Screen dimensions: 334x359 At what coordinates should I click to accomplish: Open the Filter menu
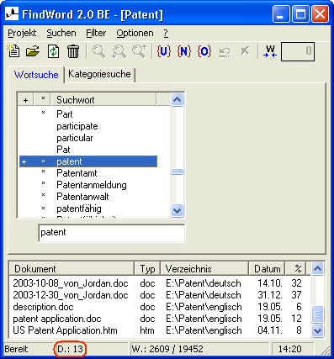(x=96, y=33)
